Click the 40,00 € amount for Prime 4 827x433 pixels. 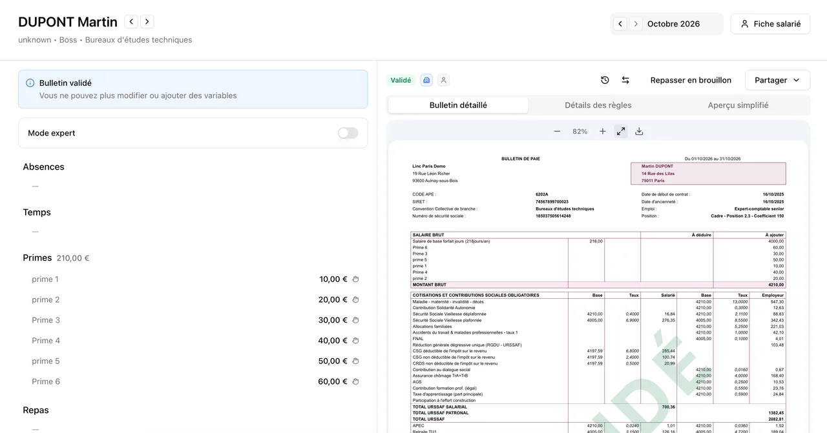click(333, 341)
